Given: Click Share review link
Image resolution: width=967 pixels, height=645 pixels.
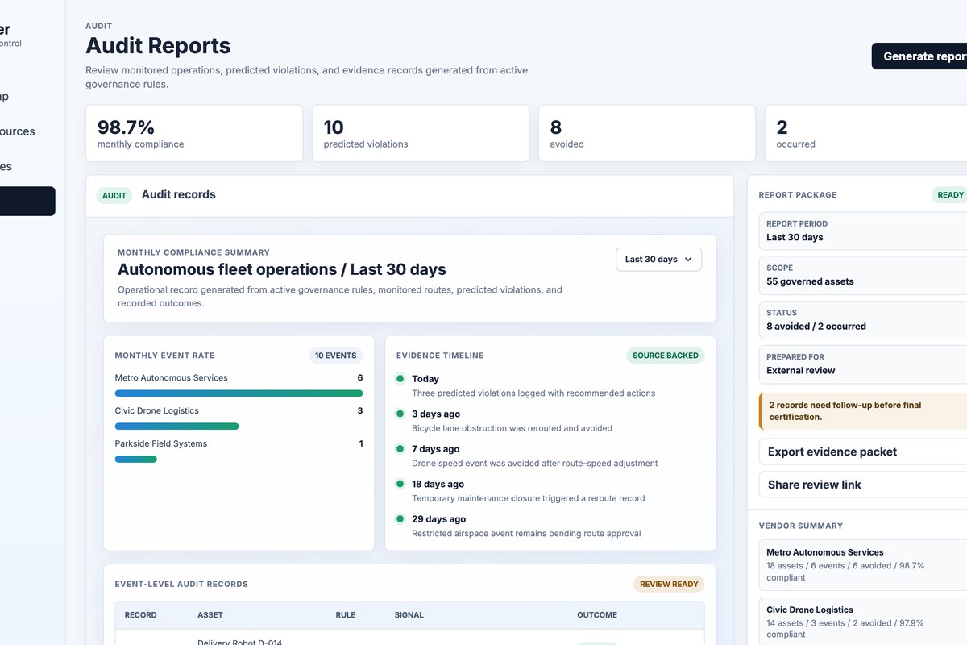Looking at the screenshot, I should click(863, 485).
